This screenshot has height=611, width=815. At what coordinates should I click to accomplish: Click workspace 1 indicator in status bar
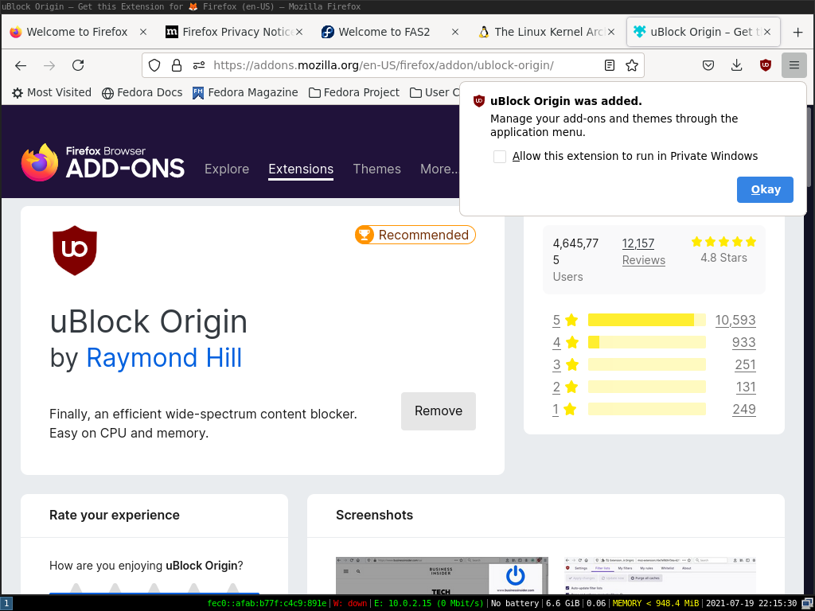click(6, 603)
